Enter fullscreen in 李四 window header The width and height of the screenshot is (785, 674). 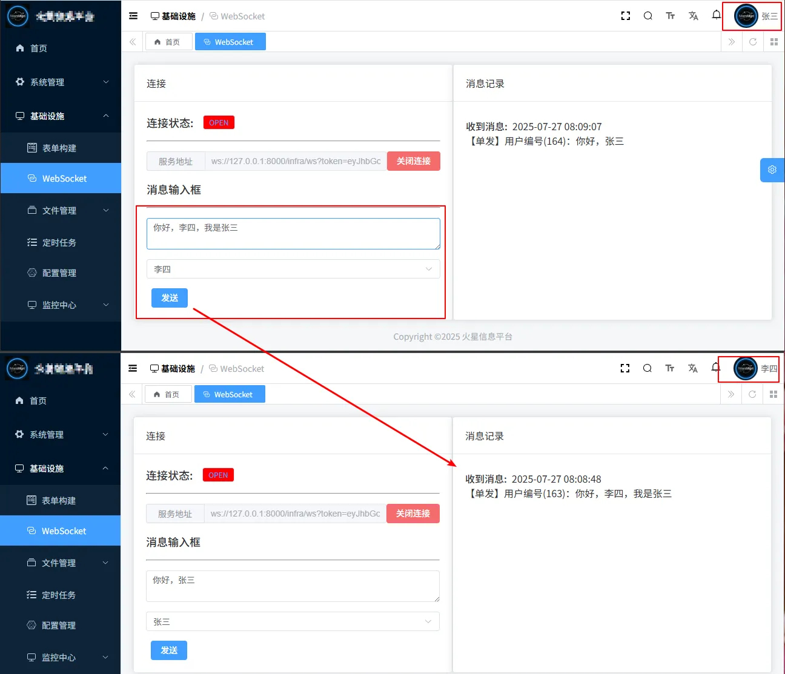pyautogui.click(x=625, y=368)
